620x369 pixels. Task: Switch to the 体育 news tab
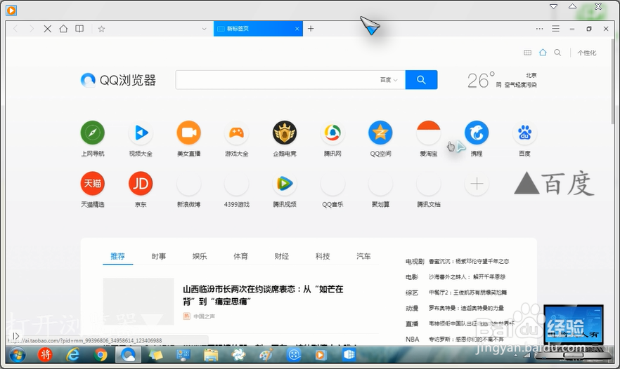pos(240,256)
